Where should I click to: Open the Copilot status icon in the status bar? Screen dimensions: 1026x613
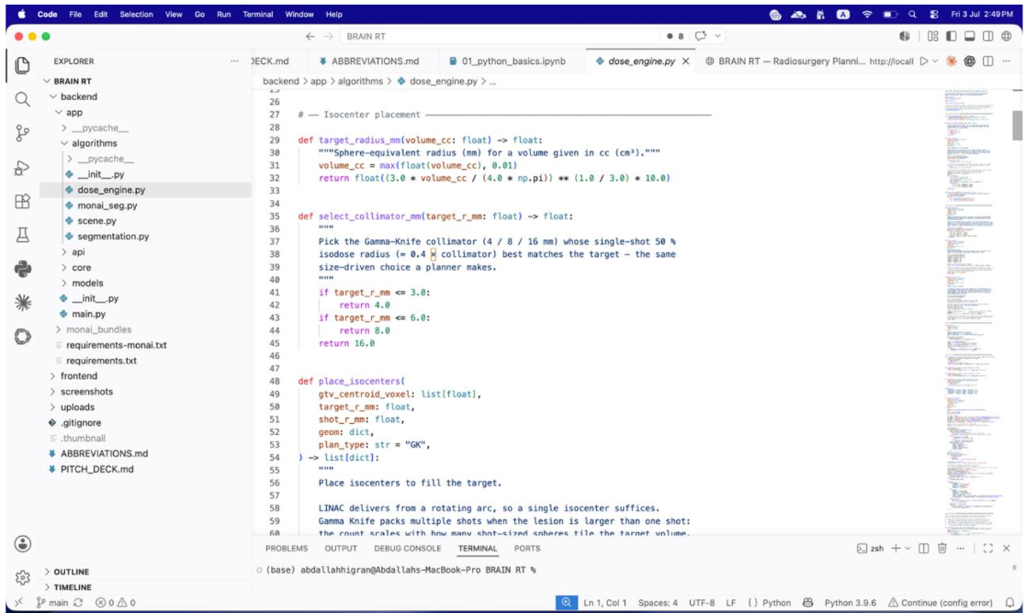[808, 603]
